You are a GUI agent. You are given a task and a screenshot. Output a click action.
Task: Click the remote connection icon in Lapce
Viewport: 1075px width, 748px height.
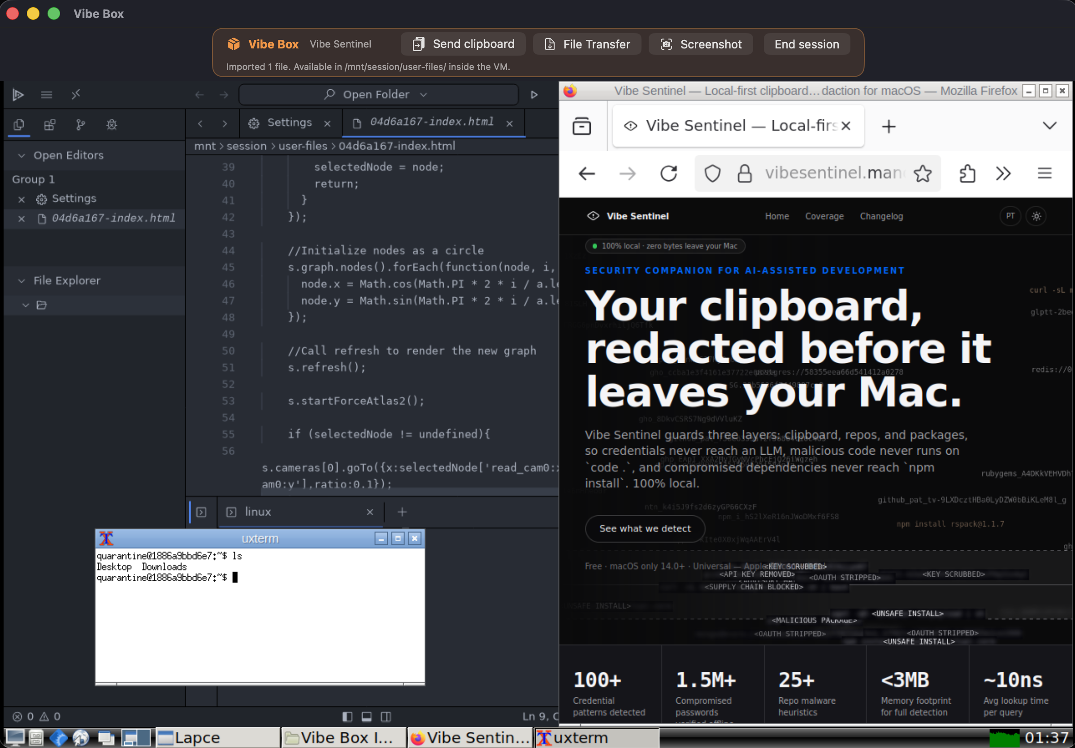click(x=76, y=95)
